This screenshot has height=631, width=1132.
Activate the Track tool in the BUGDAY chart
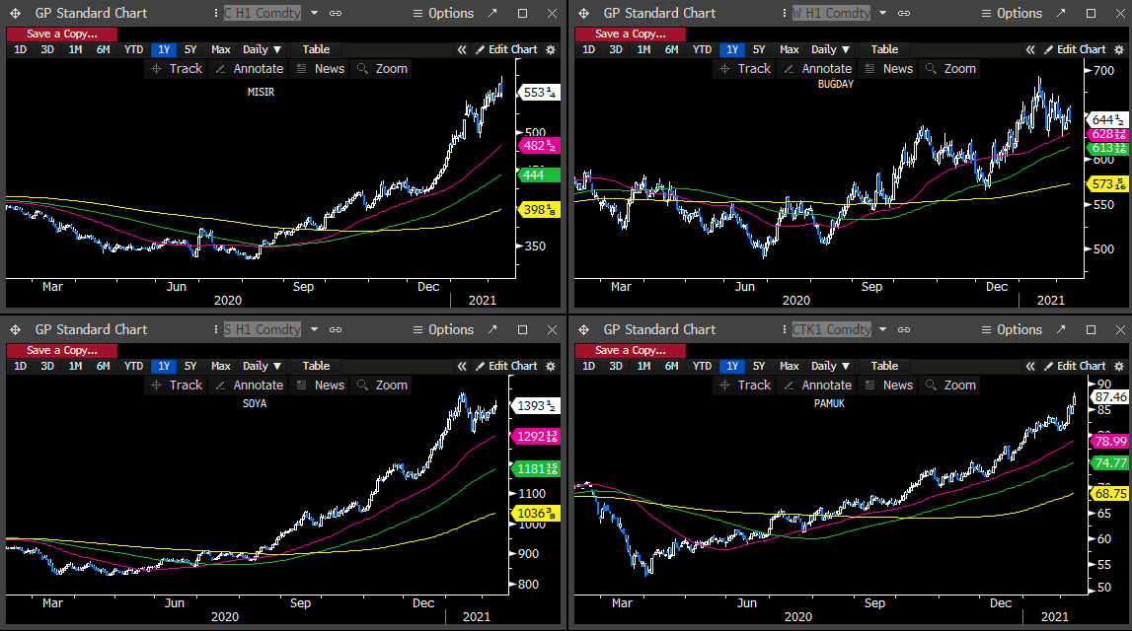(x=744, y=68)
